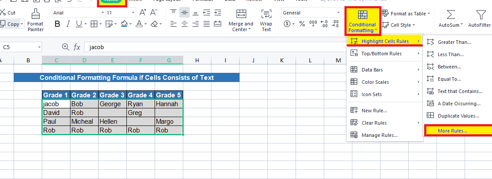Select the cell containing Hannah
Image resolution: width=492 pixels, height=179 pixels.
click(169, 104)
